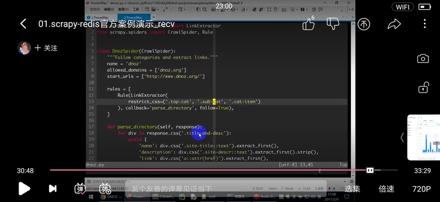Move the pink progress bar handle
The image size is (440, 202).
pos(370,170)
